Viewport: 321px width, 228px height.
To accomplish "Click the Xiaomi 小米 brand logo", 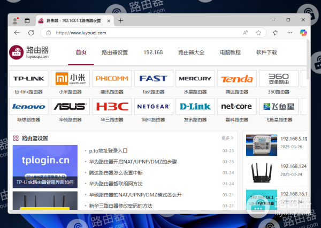I will tap(70, 79).
